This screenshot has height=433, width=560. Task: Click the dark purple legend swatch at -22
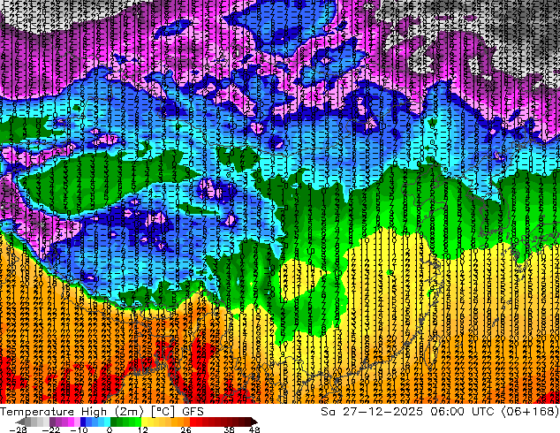pos(52,422)
